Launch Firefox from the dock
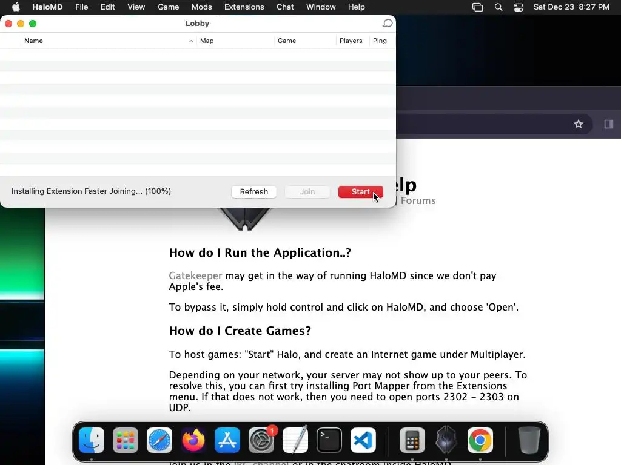The image size is (621, 465). pyautogui.click(x=193, y=440)
